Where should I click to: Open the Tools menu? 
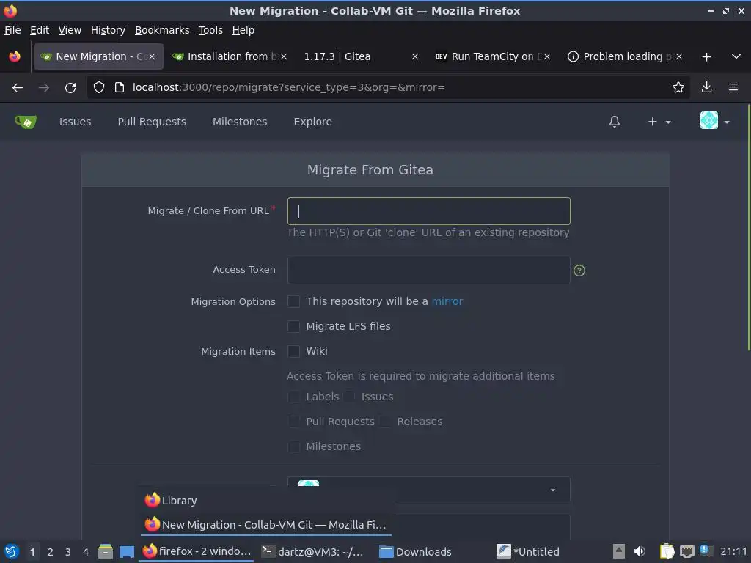pos(210,30)
